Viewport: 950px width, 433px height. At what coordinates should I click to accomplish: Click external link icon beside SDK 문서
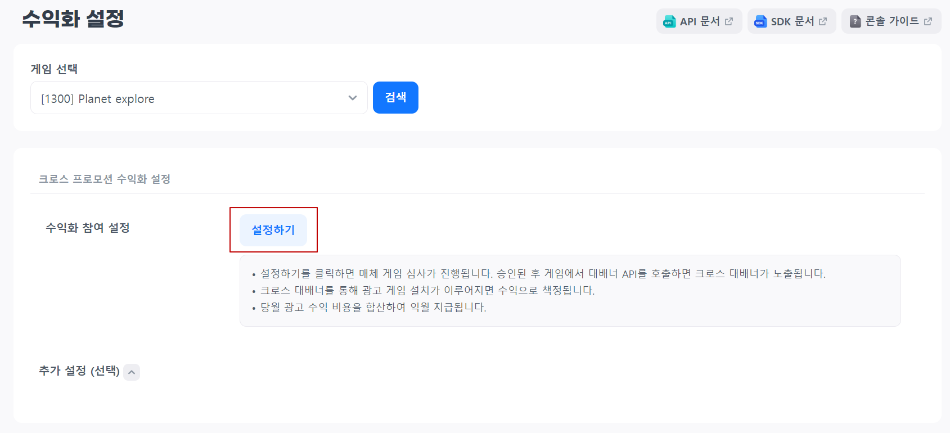(823, 21)
